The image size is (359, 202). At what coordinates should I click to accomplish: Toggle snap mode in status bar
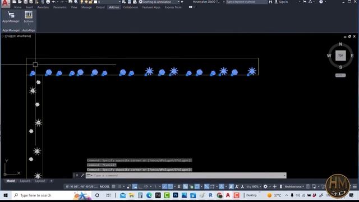click(119, 187)
